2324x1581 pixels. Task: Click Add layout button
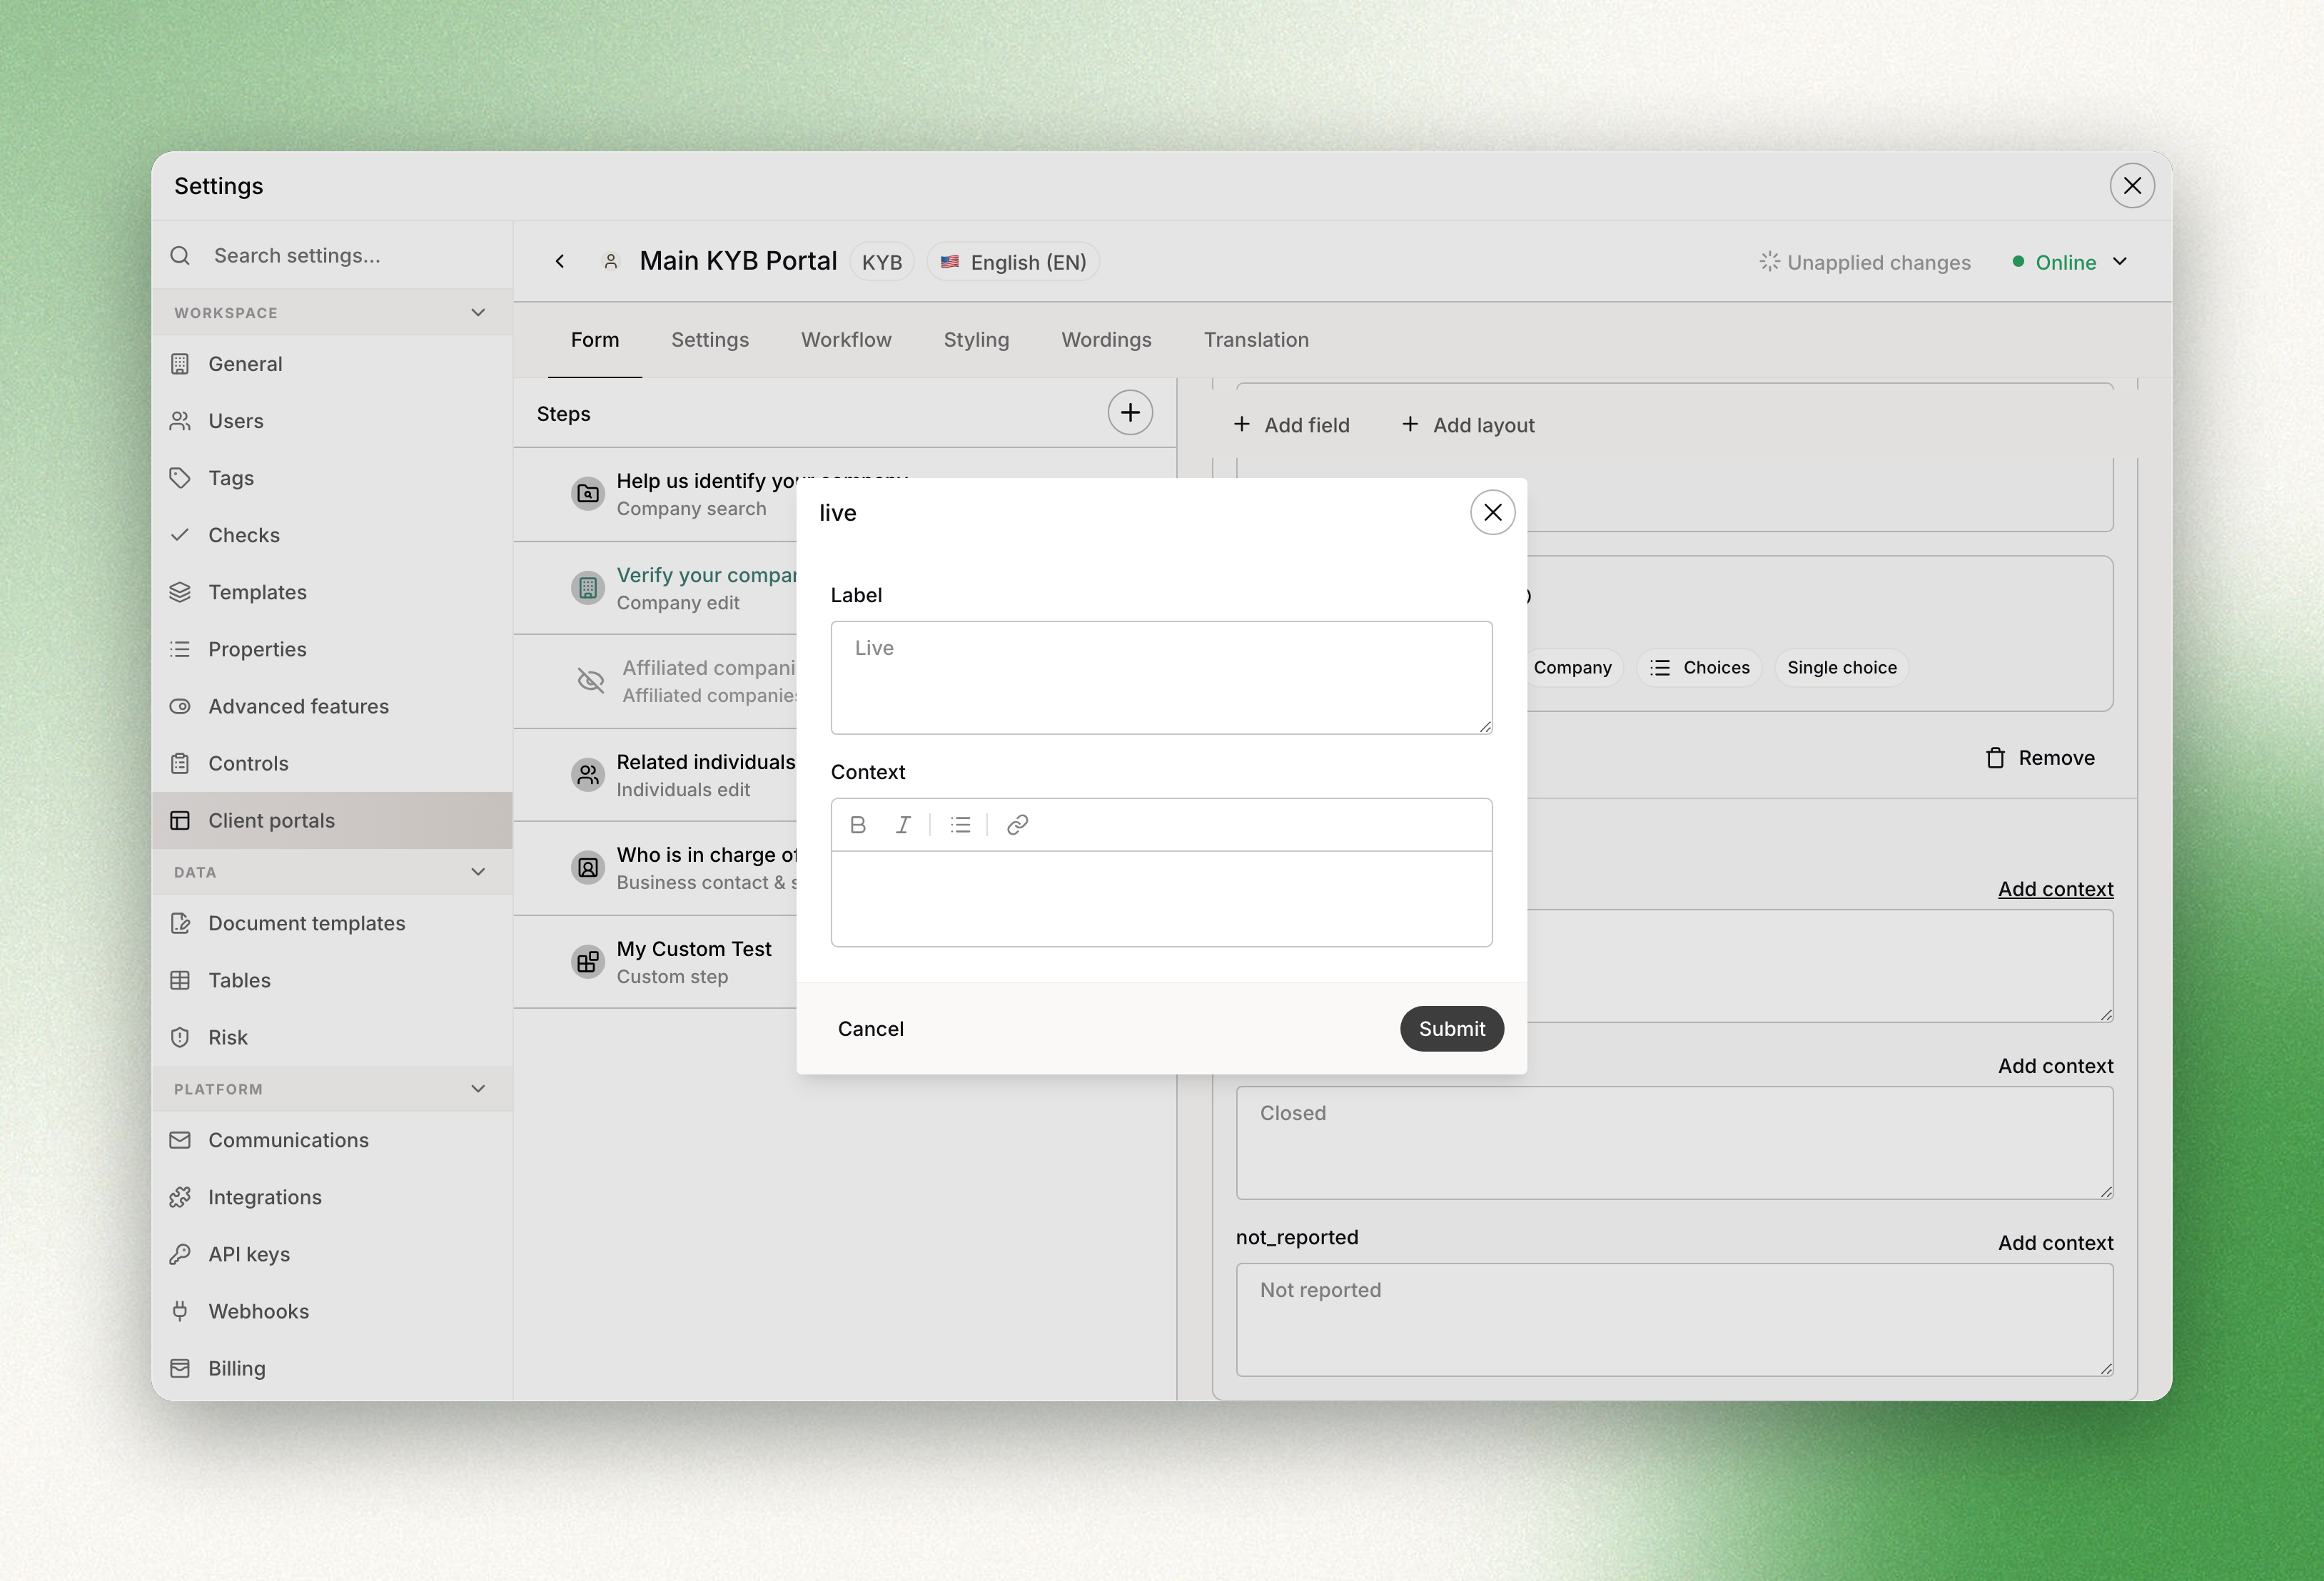(1468, 425)
